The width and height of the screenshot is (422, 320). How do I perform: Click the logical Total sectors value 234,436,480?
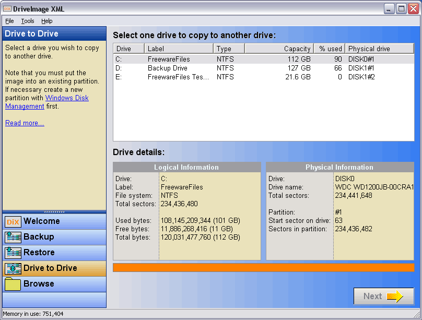pos(179,204)
